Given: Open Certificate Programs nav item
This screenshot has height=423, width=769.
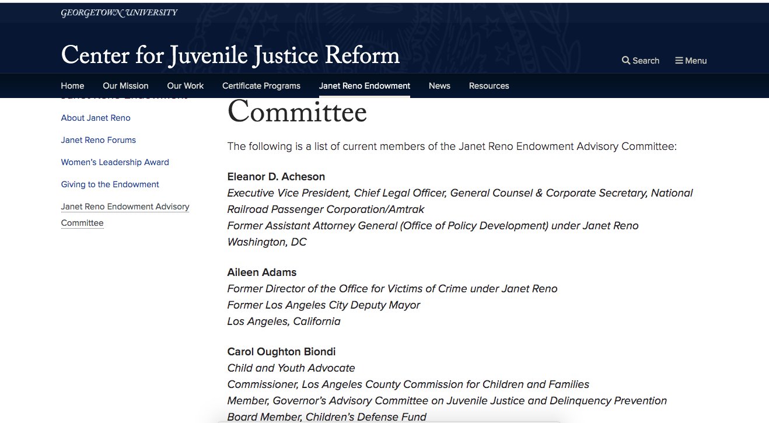Looking at the screenshot, I should [x=261, y=86].
